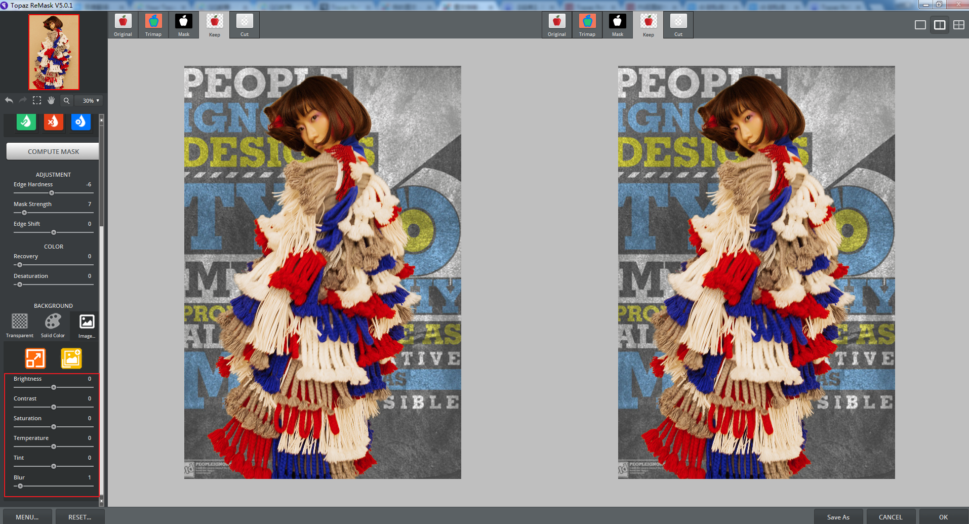Viewport: 969px width, 524px height.
Task: Switch right pane to Keep view
Action: [x=649, y=25]
